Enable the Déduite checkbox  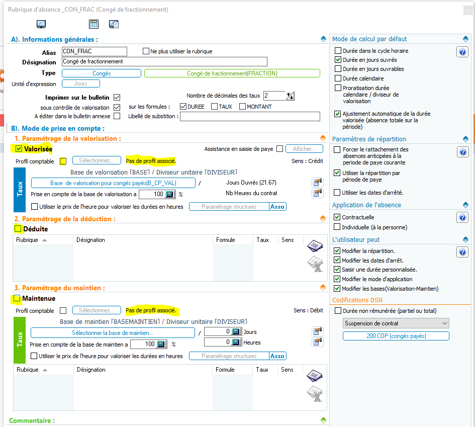(x=18, y=229)
